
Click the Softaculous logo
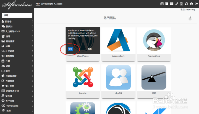coord(17,5)
